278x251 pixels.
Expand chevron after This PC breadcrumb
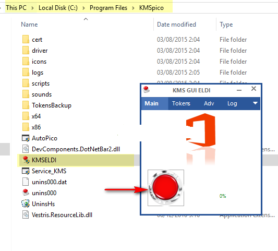(32, 8)
